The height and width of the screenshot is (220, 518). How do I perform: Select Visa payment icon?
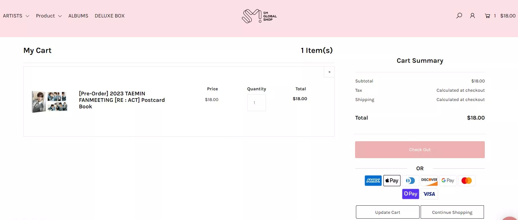(x=429, y=194)
